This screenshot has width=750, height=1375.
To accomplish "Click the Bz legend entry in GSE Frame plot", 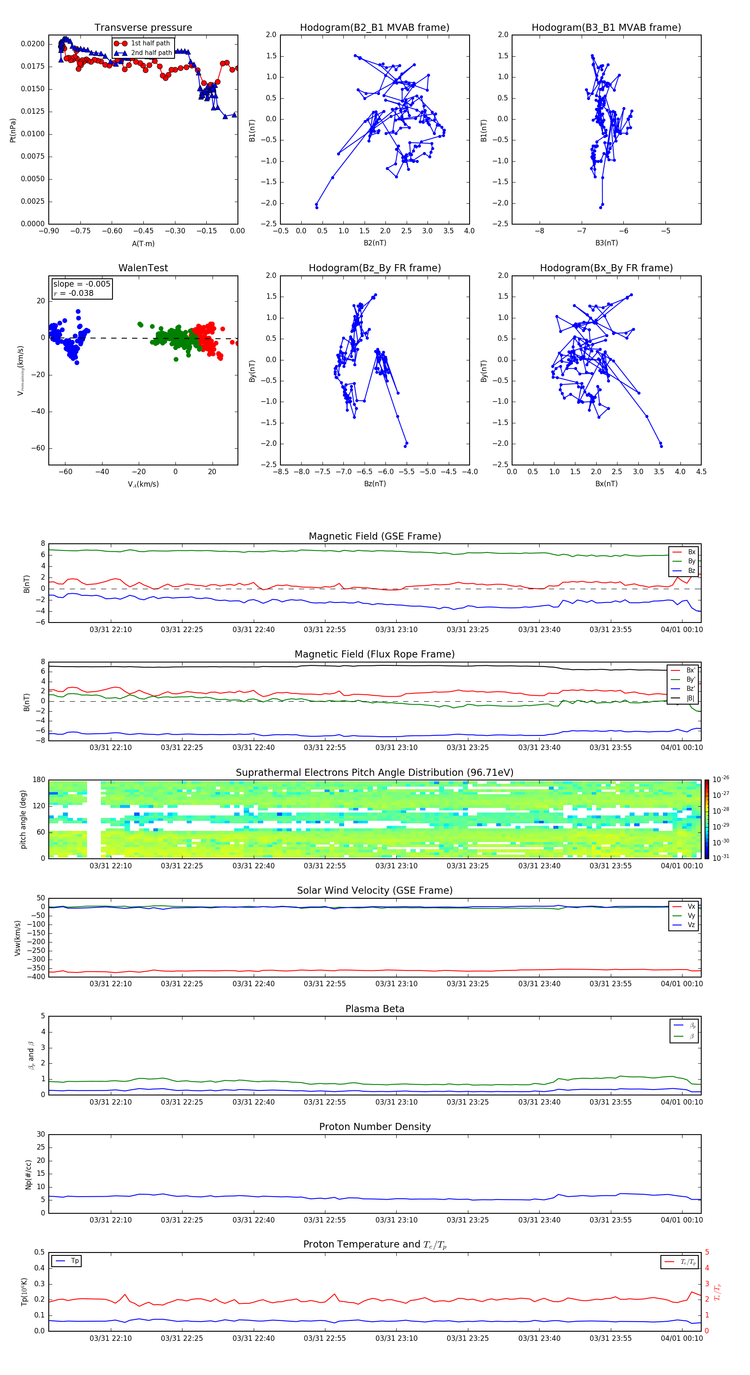I will [684, 570].
